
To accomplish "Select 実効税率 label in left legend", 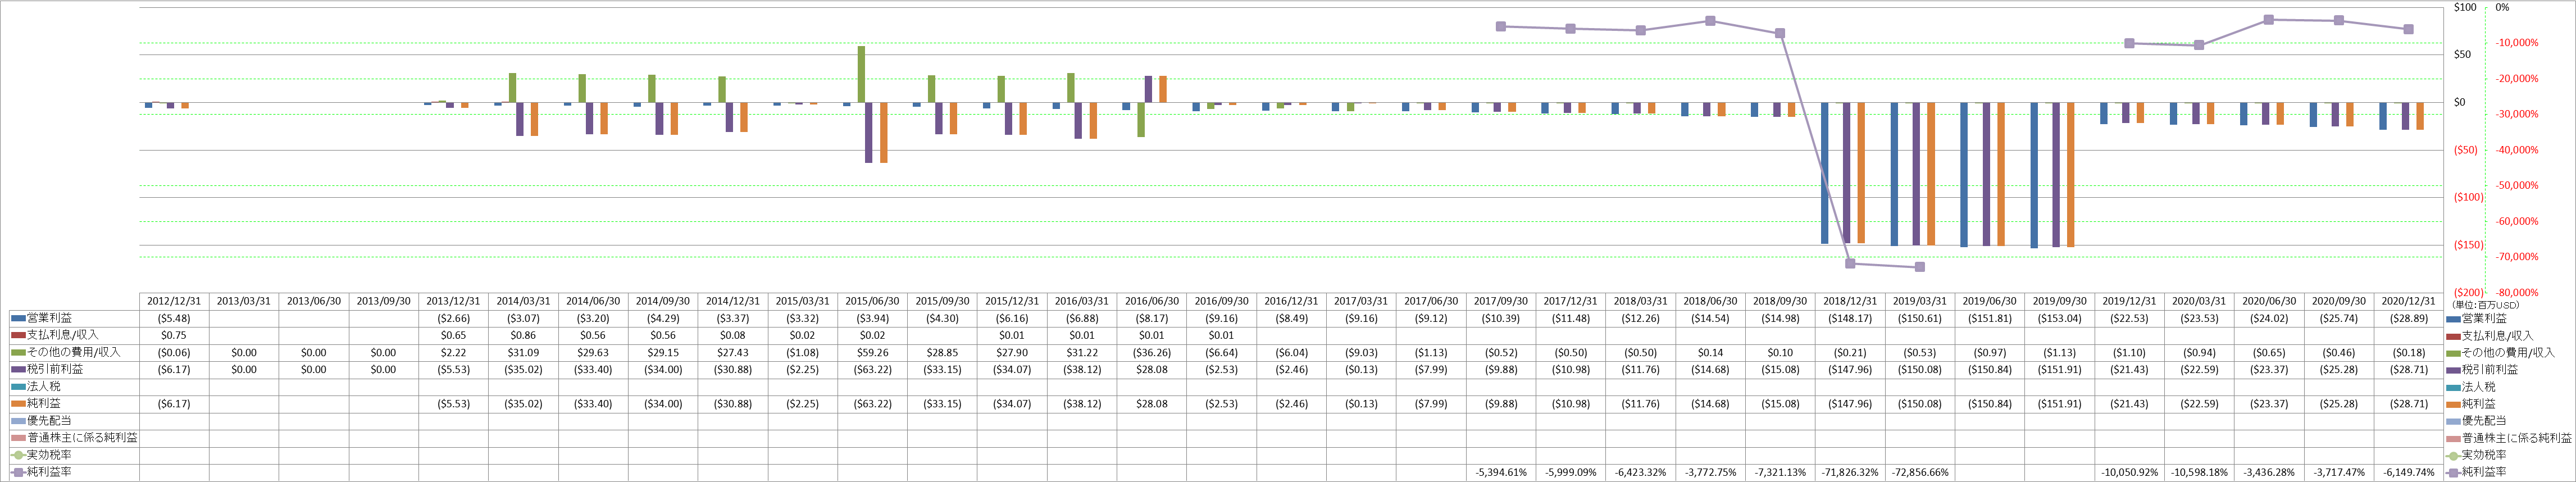I will 49,455.
